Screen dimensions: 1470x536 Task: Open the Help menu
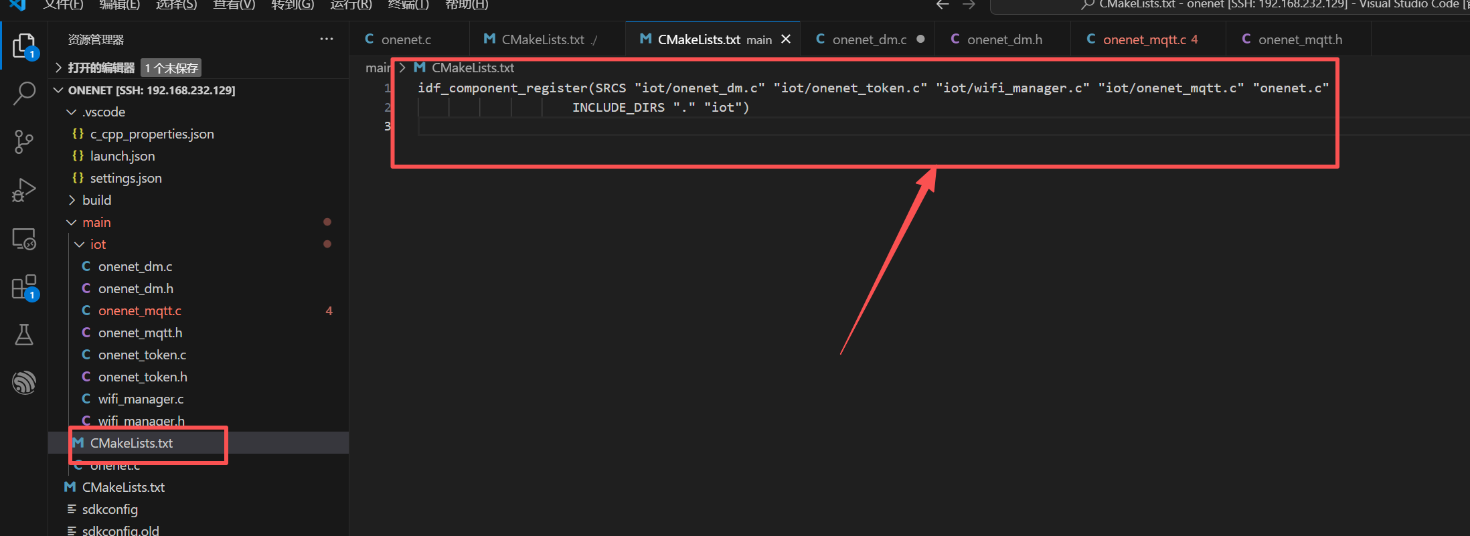click(467, 5)
